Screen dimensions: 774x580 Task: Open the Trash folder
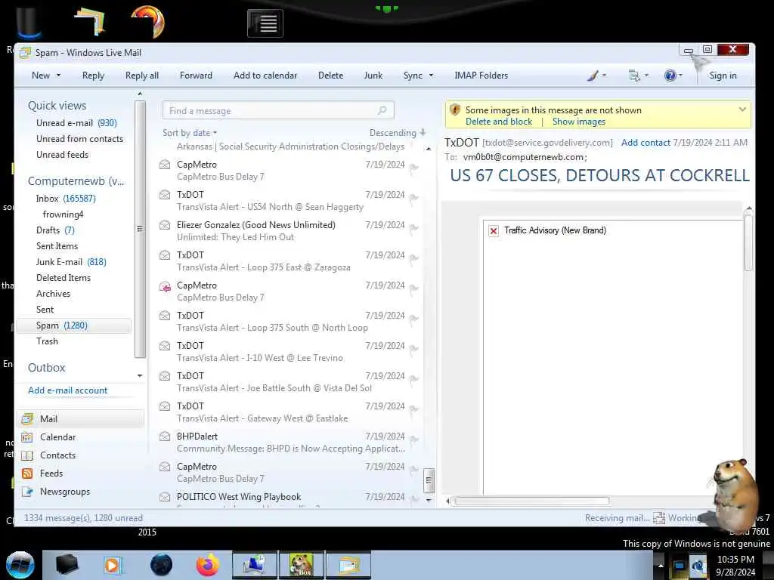click(x=47, y=341)
